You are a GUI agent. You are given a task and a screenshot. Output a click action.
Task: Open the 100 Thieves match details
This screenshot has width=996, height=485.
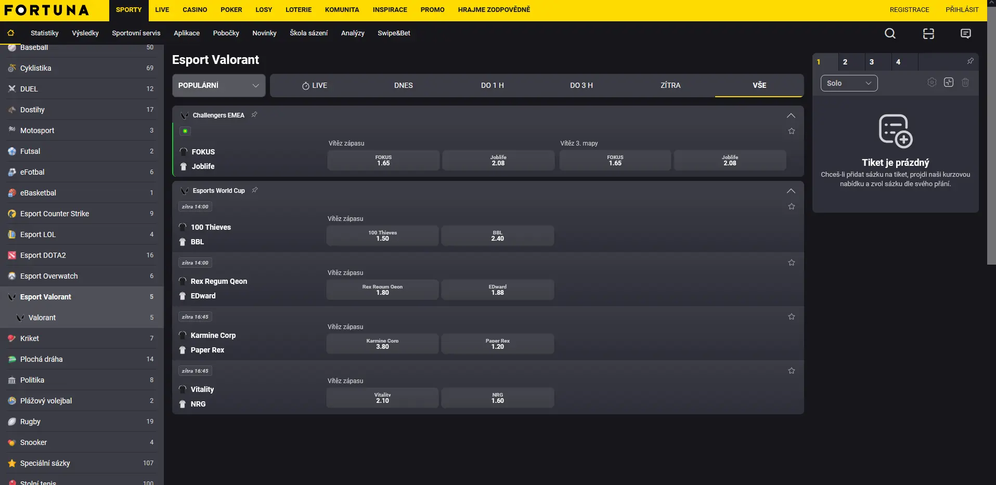tap(211, 227)
